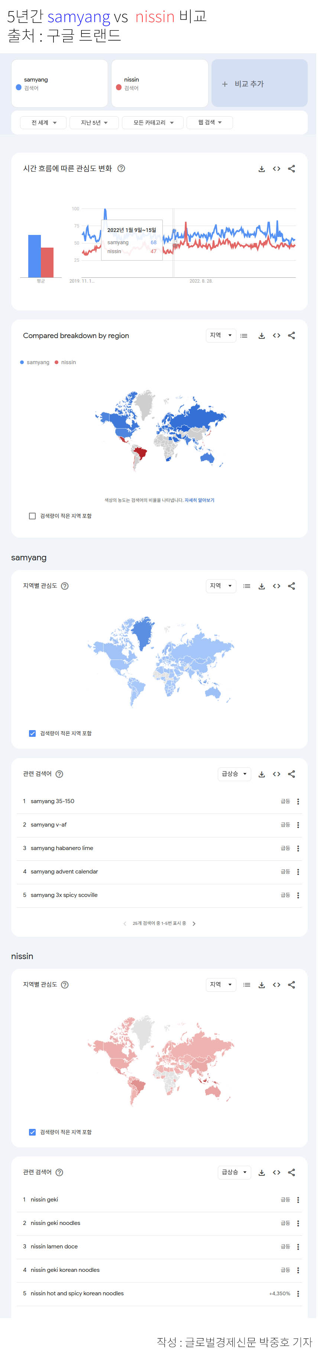Go to next page of samyang related queries
This screenshot has width=320, height=1356.
click(196, 934)
